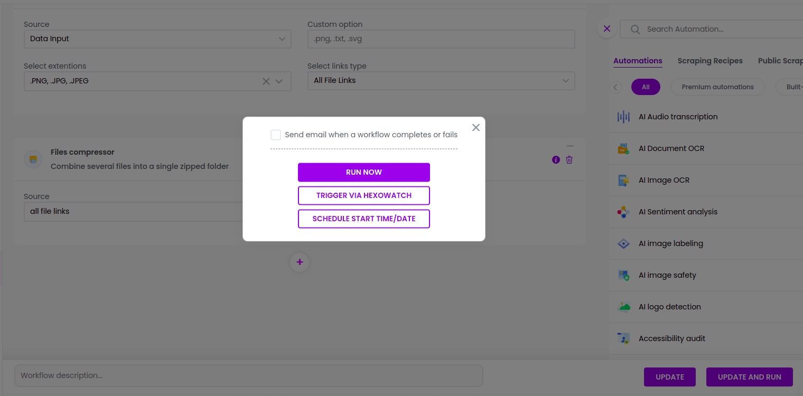Click the AI logo detection icon
The height and width of the screenshot is (396, 803).
(623, 307)
